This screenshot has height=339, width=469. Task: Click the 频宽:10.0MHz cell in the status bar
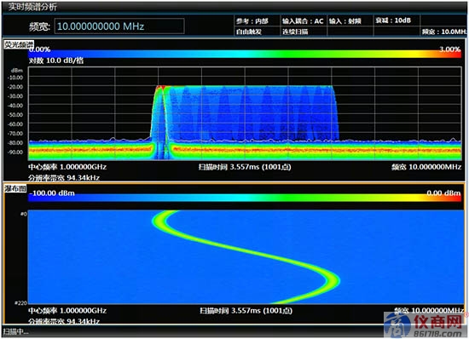(444, 32)
